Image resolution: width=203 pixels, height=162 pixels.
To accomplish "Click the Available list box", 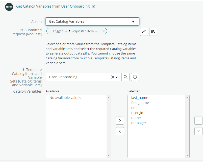I will pyautogui.click(x=78, y=126).
